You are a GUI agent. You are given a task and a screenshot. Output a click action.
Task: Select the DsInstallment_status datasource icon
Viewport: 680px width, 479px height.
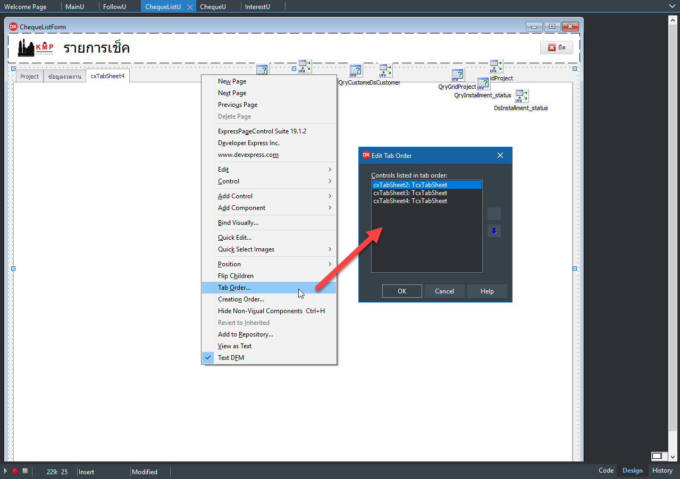[522, 96]
